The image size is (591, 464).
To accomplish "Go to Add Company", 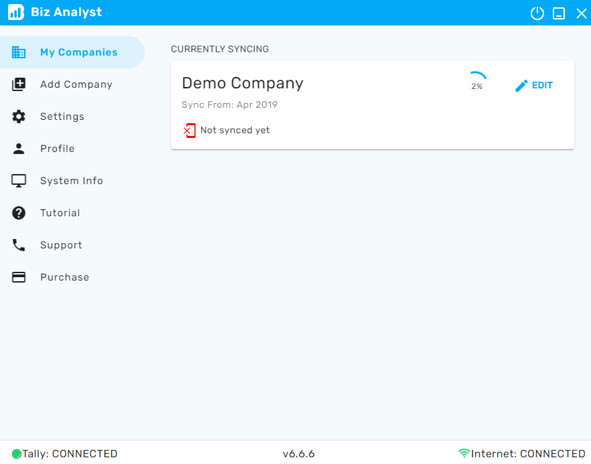I will click(72, 84).
